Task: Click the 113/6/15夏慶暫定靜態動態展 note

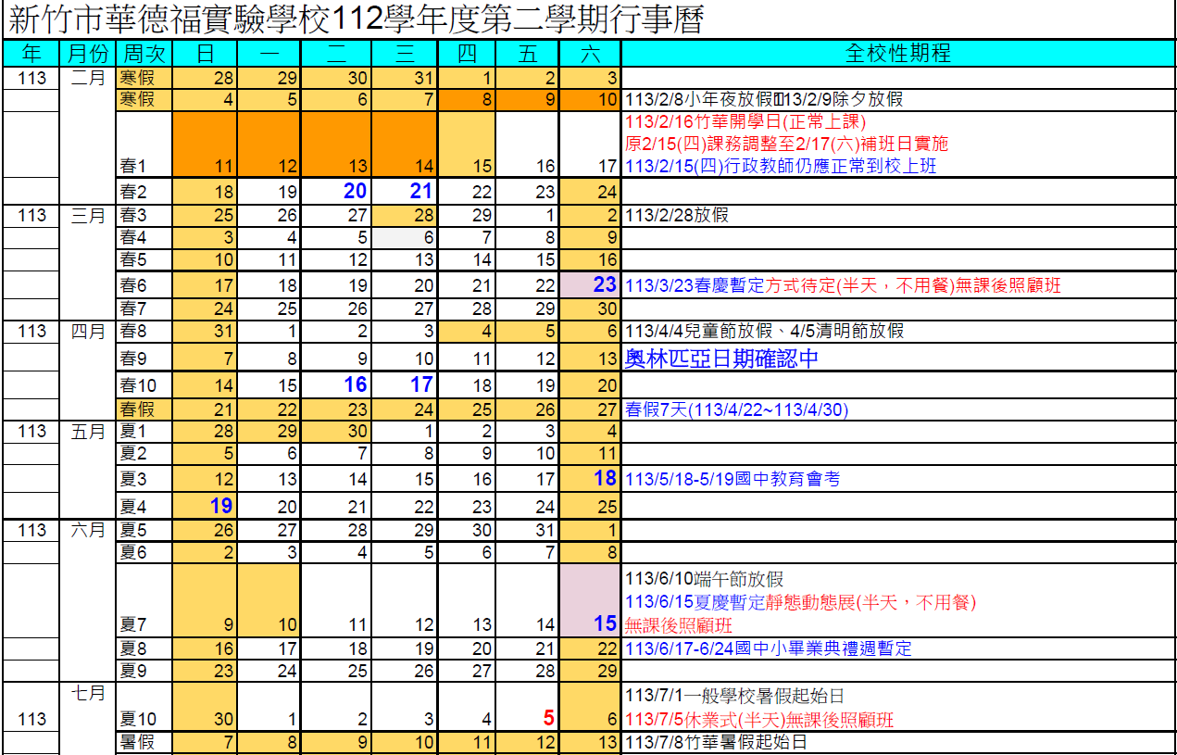Action: click(x=800, y=602)
